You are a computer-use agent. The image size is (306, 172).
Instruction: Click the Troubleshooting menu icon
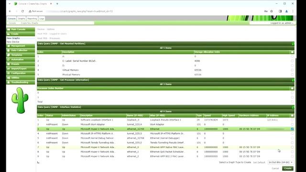pyautogui.click(x=9, y=82)
